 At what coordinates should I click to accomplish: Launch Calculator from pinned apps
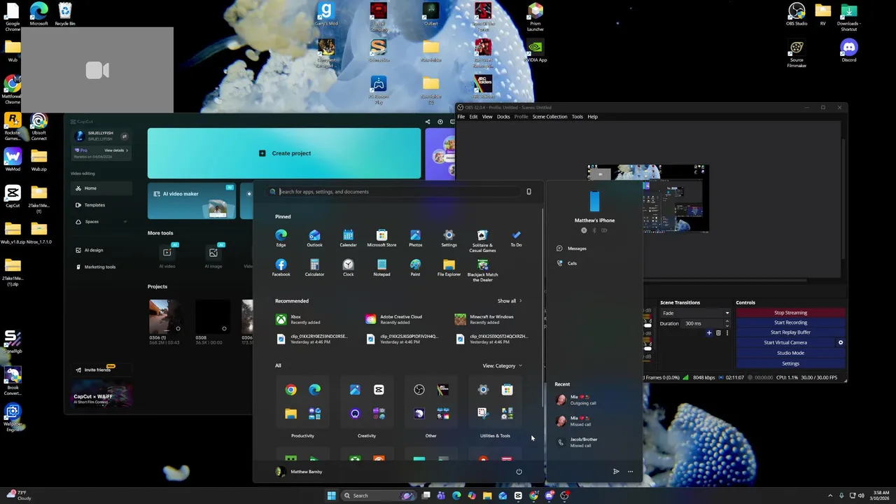[x=314, y=267]
